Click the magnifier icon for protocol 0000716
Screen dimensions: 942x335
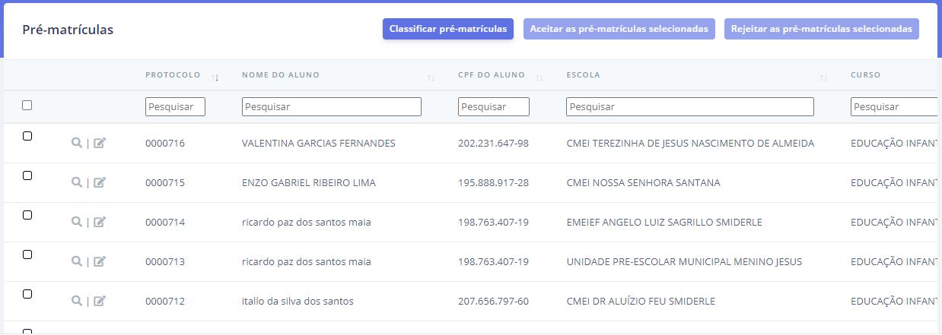click(x=76, y=143)
